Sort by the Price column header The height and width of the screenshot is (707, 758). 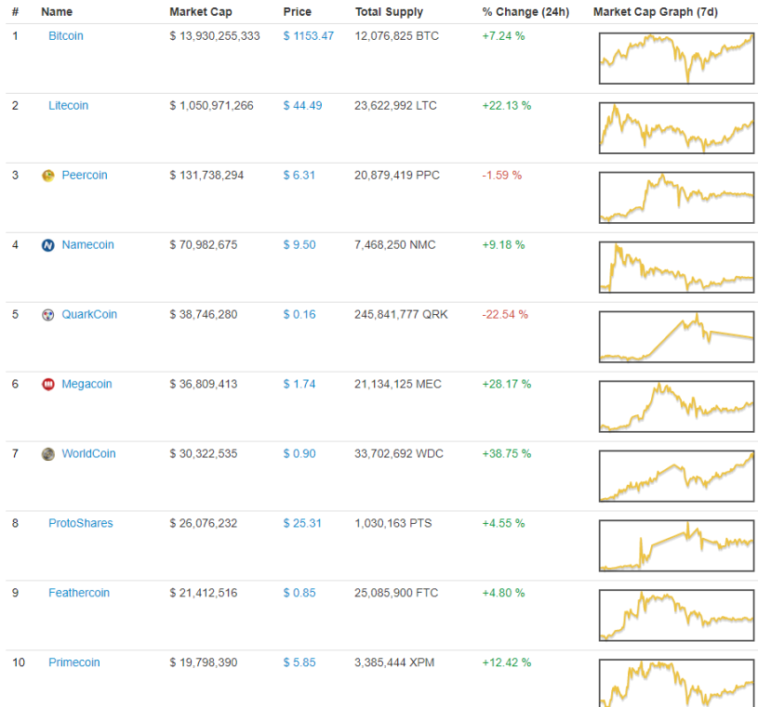click(x=298, y=12)
